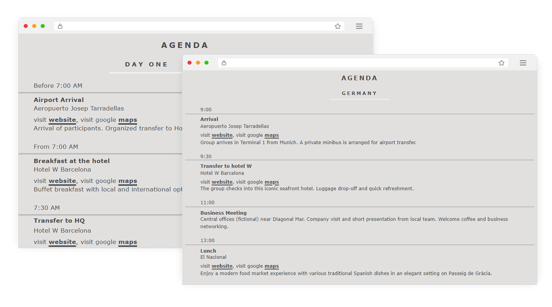Open the website link under Lunch El Nacional
Image resolution: width=552 pixels, height=307 pixels.
222,266
